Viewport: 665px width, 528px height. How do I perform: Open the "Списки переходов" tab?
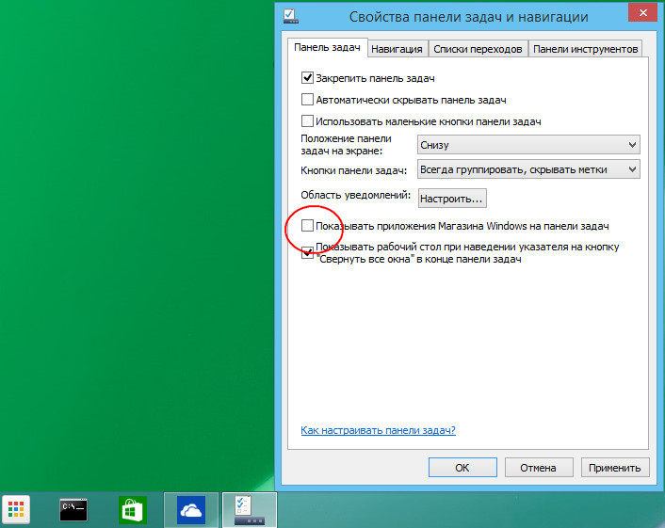click(x=478, y=49)
